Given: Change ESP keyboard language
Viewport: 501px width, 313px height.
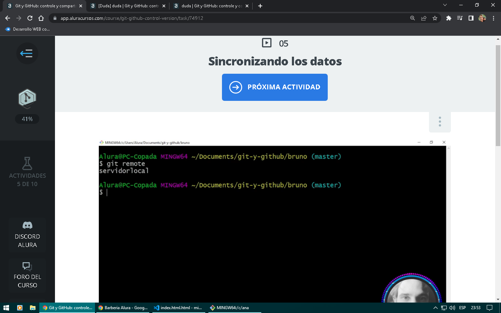Looking at the screenshot, I should click(462, 308).
